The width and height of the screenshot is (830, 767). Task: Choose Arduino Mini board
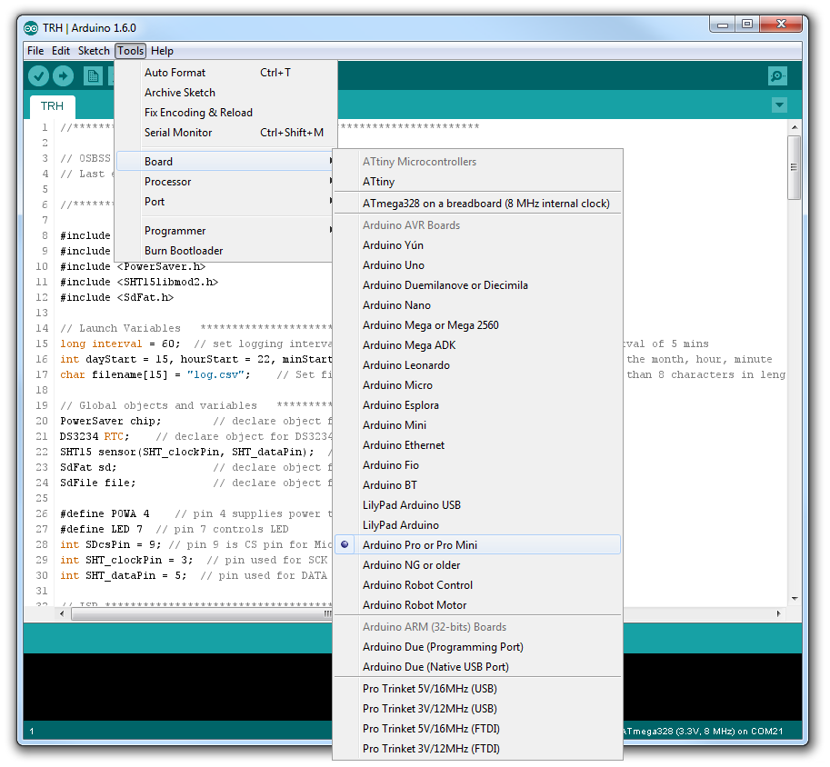(x=477, y=425)
